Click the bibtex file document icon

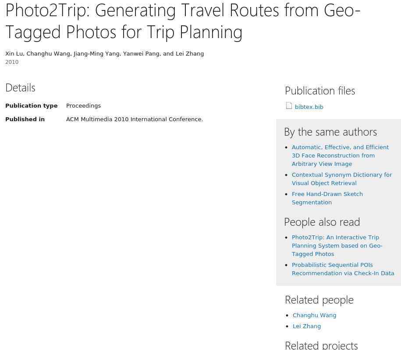click(x=289, y=105)
